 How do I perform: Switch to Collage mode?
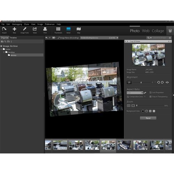point(158,31)
